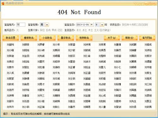
Task: Select the name 刘瑟生
Action: click(26, 67)
